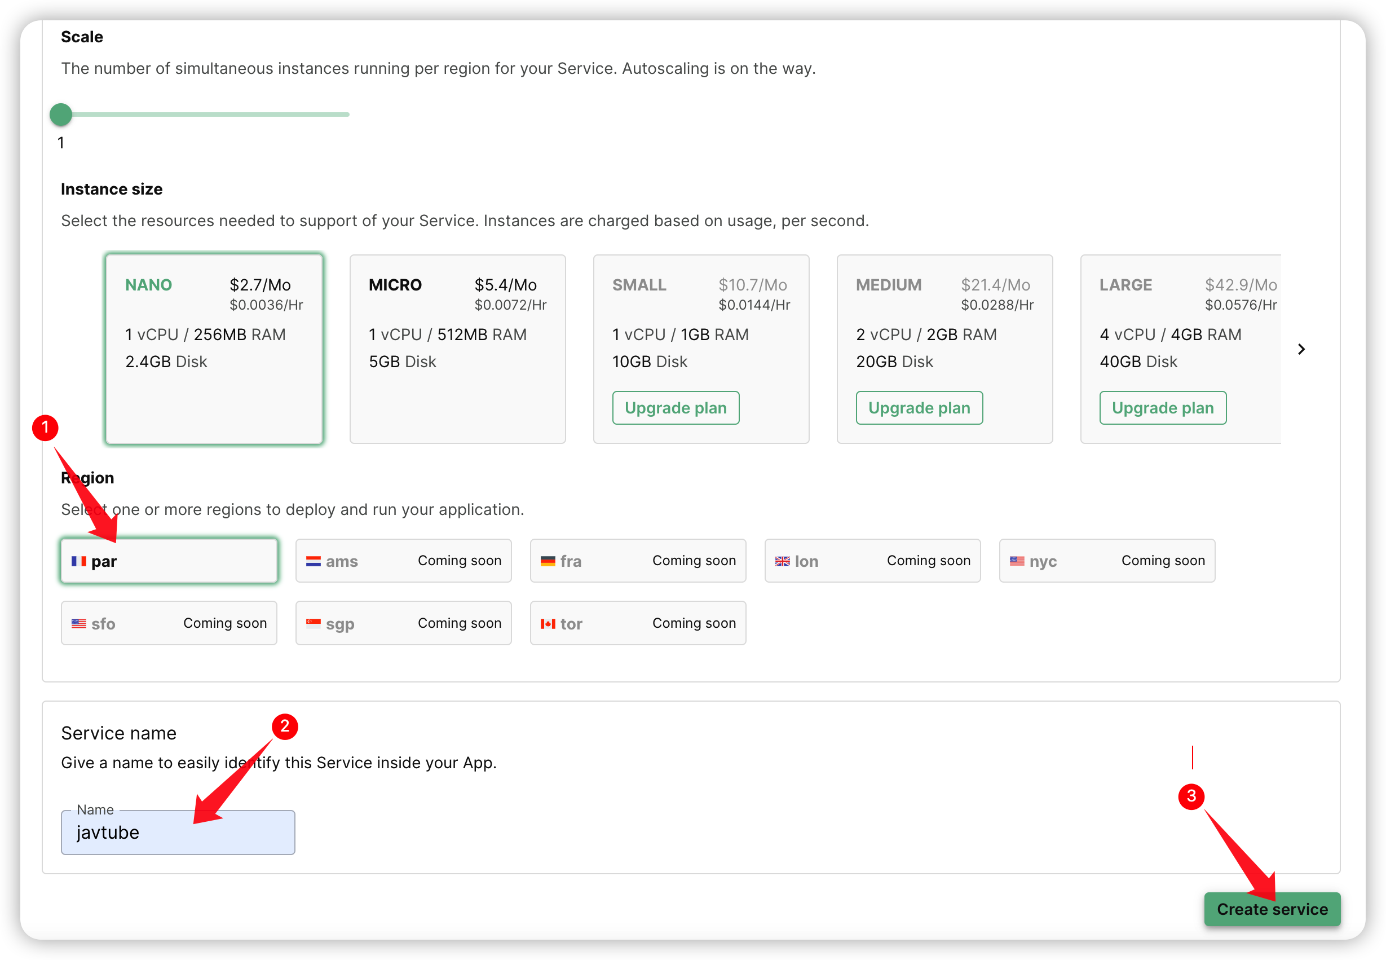The image size is (1386, 960).
Task: Click Upgrade plan under SMALL instance
Action: click(676, 408)
